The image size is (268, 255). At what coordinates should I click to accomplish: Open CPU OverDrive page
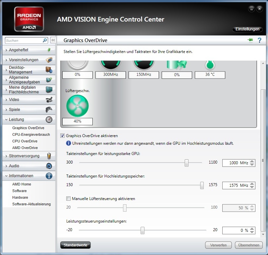(25, 141)
